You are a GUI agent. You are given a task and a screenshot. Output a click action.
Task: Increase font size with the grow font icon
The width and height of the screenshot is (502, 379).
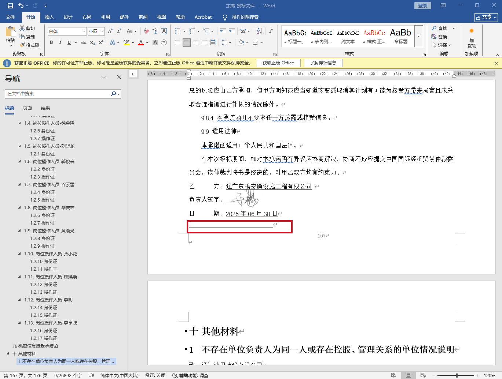coord(110,31)
